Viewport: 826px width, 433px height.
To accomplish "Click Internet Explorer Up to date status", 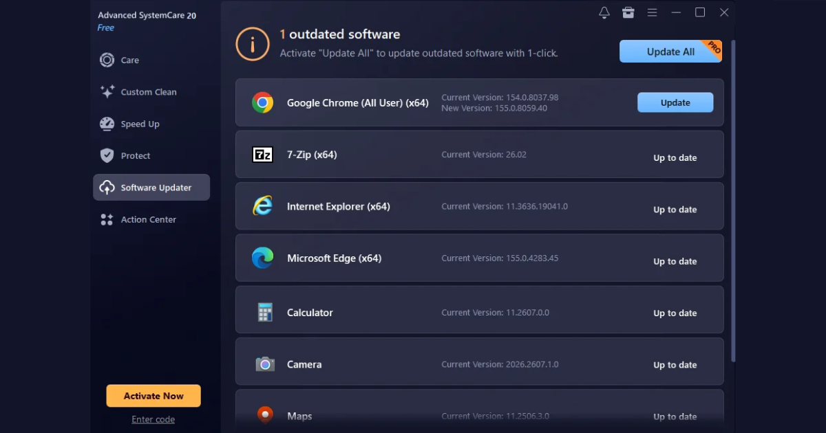I will [x=675, y=210].
